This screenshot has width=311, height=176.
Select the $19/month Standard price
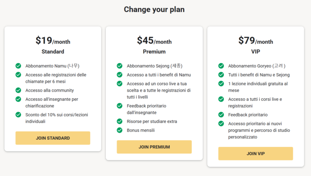point(53,41)
